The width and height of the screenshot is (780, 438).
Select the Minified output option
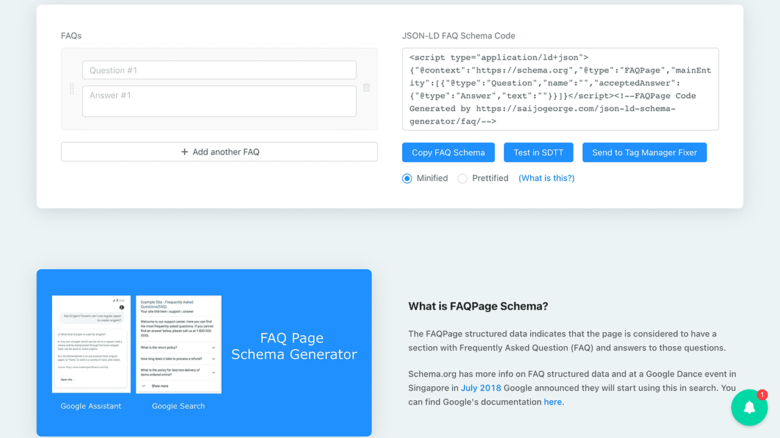click(x=406, y=178)
